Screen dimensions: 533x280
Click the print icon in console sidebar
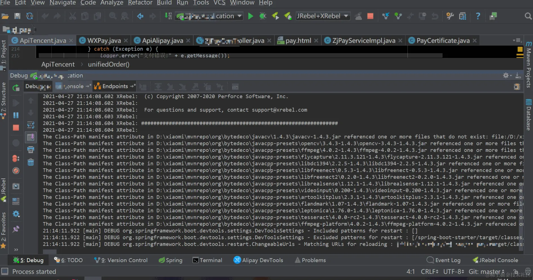(x=31, y=150)
